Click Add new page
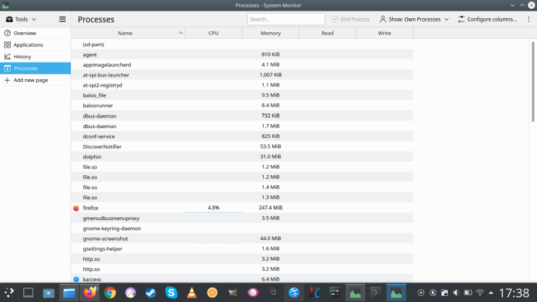This screenshot has height=302, width=537. 36,80
